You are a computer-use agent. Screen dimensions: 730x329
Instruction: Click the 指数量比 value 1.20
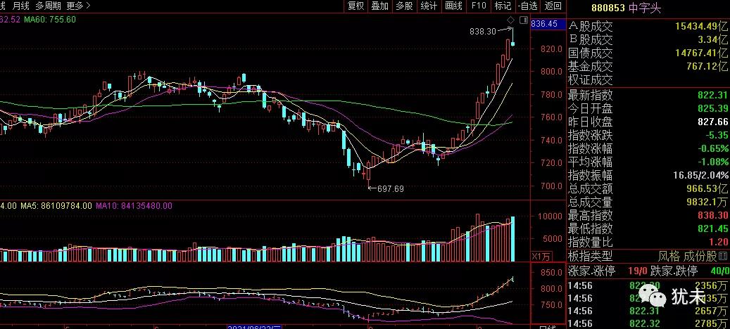[718, 243]
